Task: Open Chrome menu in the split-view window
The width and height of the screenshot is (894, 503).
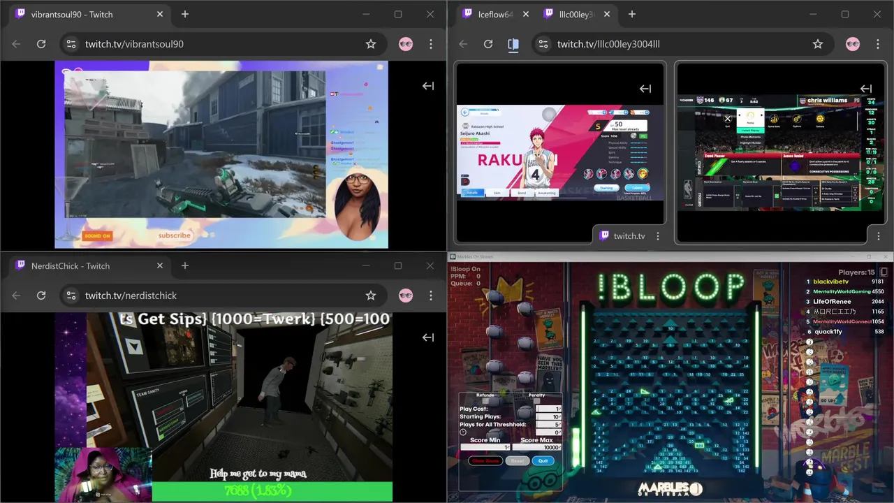Action: point(878,44)
